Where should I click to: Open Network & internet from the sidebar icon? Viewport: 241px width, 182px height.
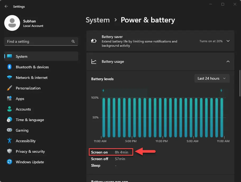pyautogui.click(x=10, y=78)
